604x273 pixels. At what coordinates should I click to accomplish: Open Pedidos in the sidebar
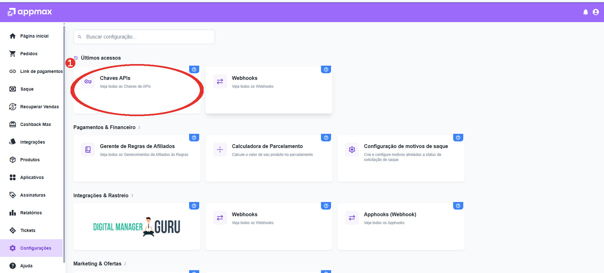(x=32, y=54)
